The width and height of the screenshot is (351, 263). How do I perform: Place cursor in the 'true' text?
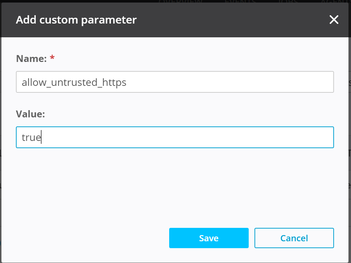[31, 138]
